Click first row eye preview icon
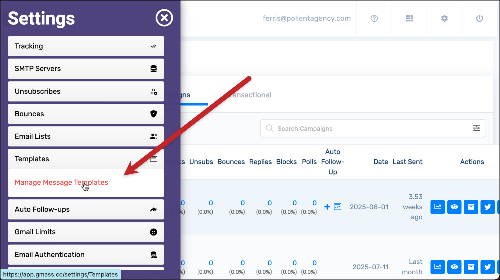500x280 pixels. point(454,207)
